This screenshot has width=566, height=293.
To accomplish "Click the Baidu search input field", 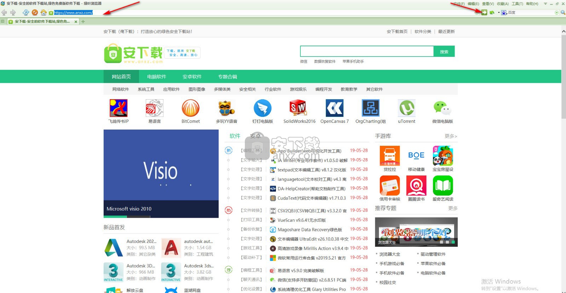I will pos(531,13).
